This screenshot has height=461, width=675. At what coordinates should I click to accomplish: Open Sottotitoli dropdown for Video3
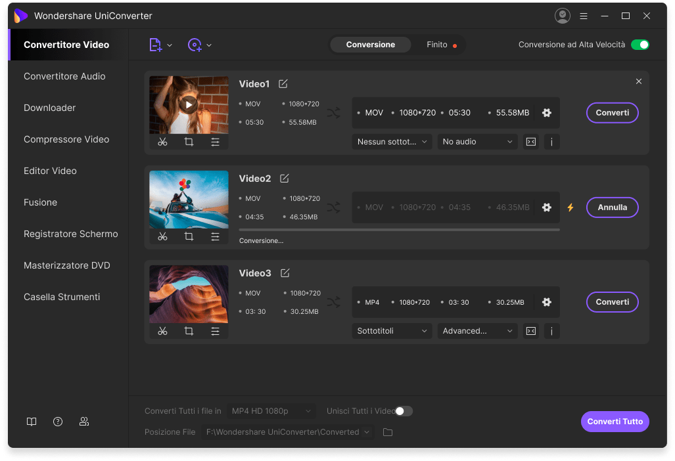click(392, 331)
